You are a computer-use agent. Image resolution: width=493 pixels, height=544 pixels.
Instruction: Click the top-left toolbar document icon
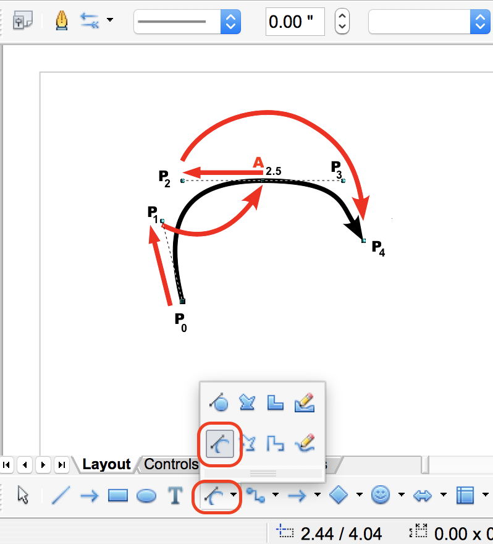pyautogui.click(x=22, y=20)
